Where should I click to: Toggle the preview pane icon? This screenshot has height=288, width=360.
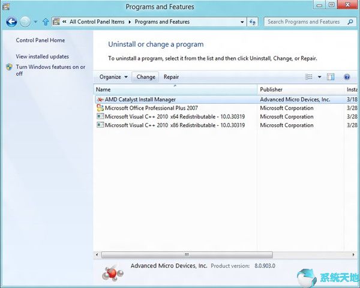(331, 77)
